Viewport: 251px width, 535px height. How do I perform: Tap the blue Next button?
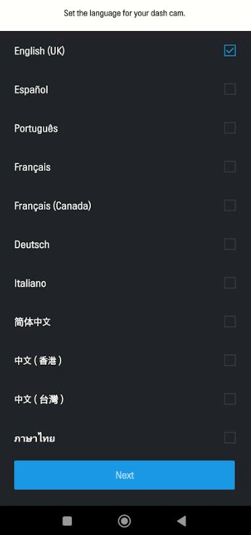click(124, 475)
